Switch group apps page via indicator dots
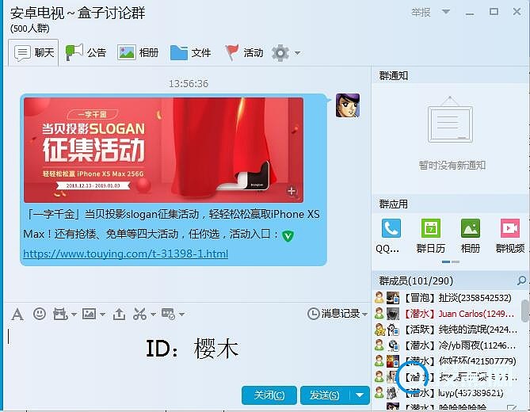530x412 pixels. (451, 262)
